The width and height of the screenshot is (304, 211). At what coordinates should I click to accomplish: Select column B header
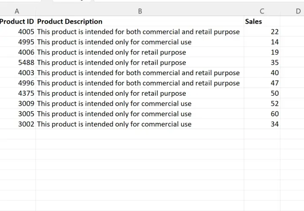140,11
